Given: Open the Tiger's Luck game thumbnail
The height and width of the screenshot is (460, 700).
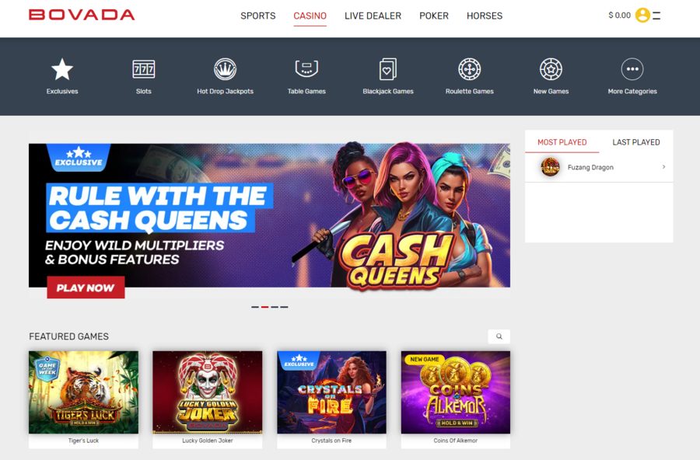Looking at the screenshot, I should point(83,392).
